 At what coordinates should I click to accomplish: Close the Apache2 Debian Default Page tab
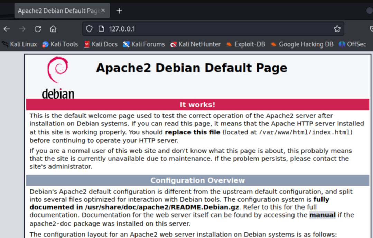[103, 11]
